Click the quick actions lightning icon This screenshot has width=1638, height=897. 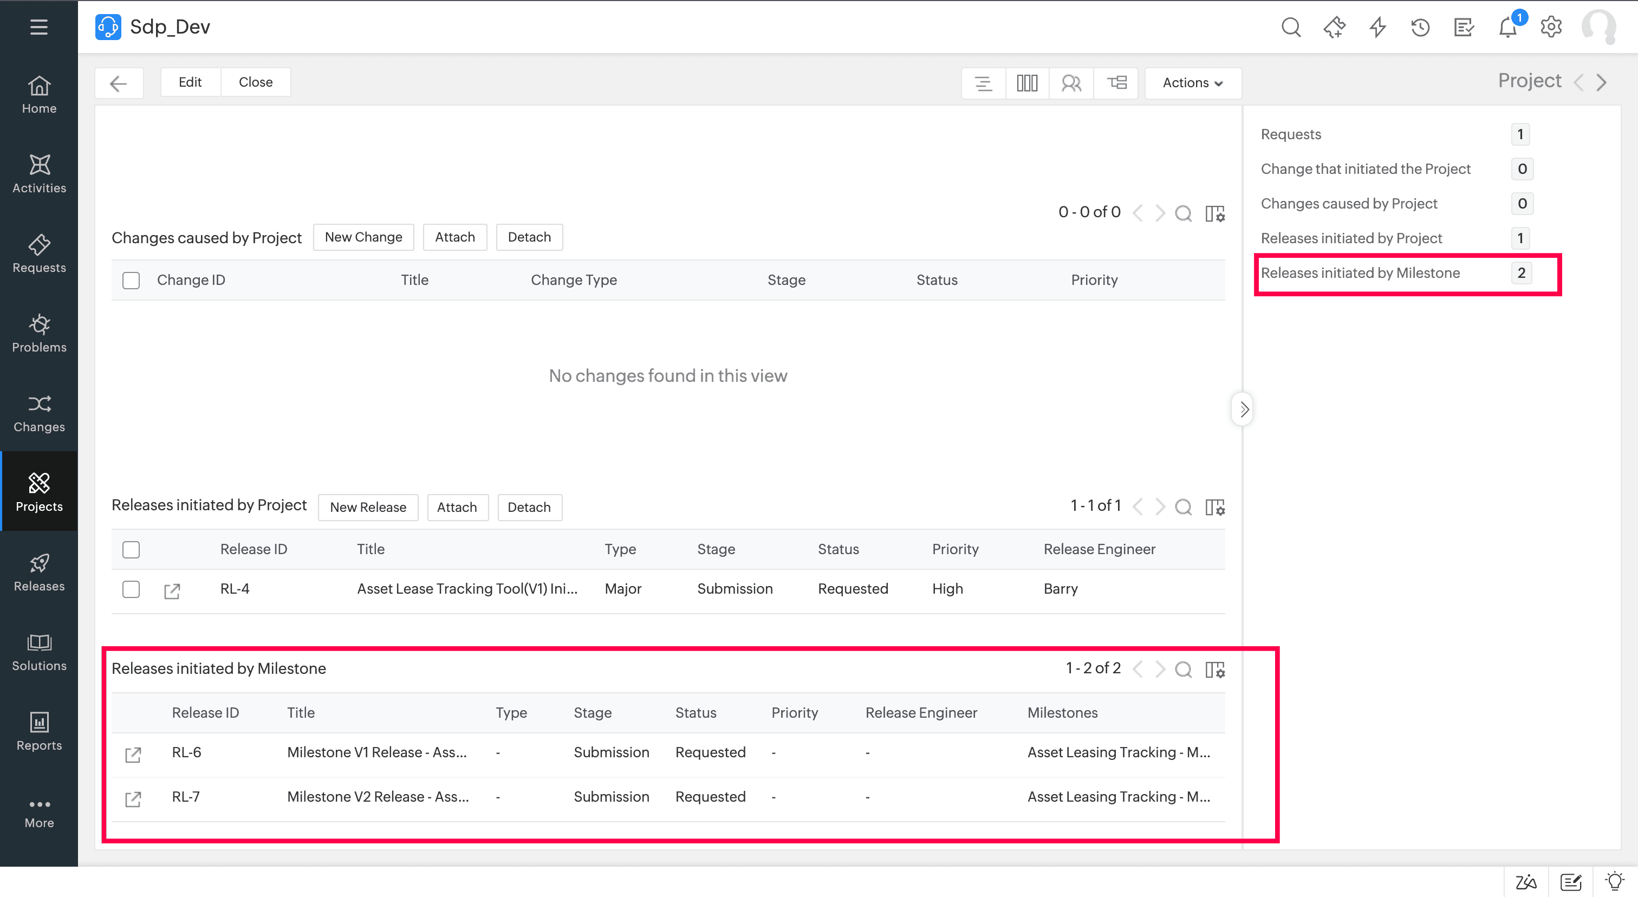[1377, 27]
